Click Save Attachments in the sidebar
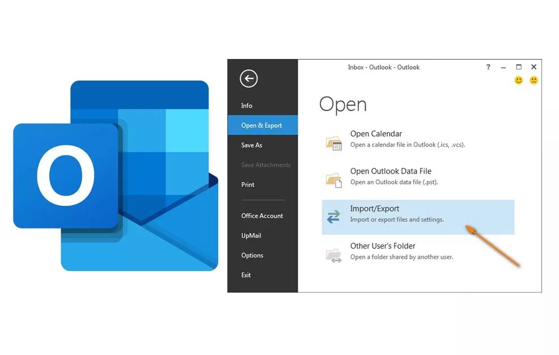The image size is (559, 355). (265, 165)
